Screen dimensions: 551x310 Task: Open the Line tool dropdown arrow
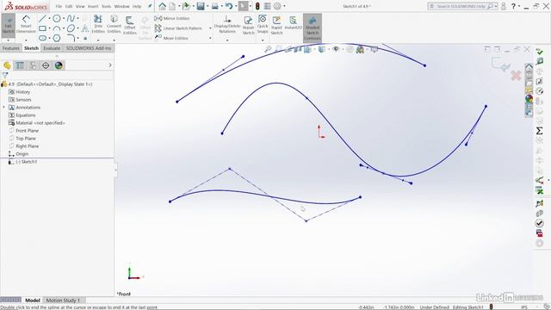coord(49,19)
